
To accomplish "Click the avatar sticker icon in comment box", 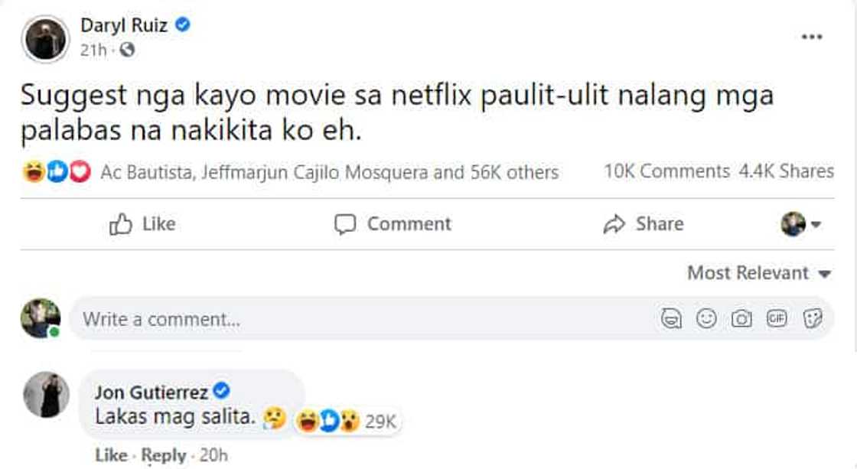I will 672,319.
